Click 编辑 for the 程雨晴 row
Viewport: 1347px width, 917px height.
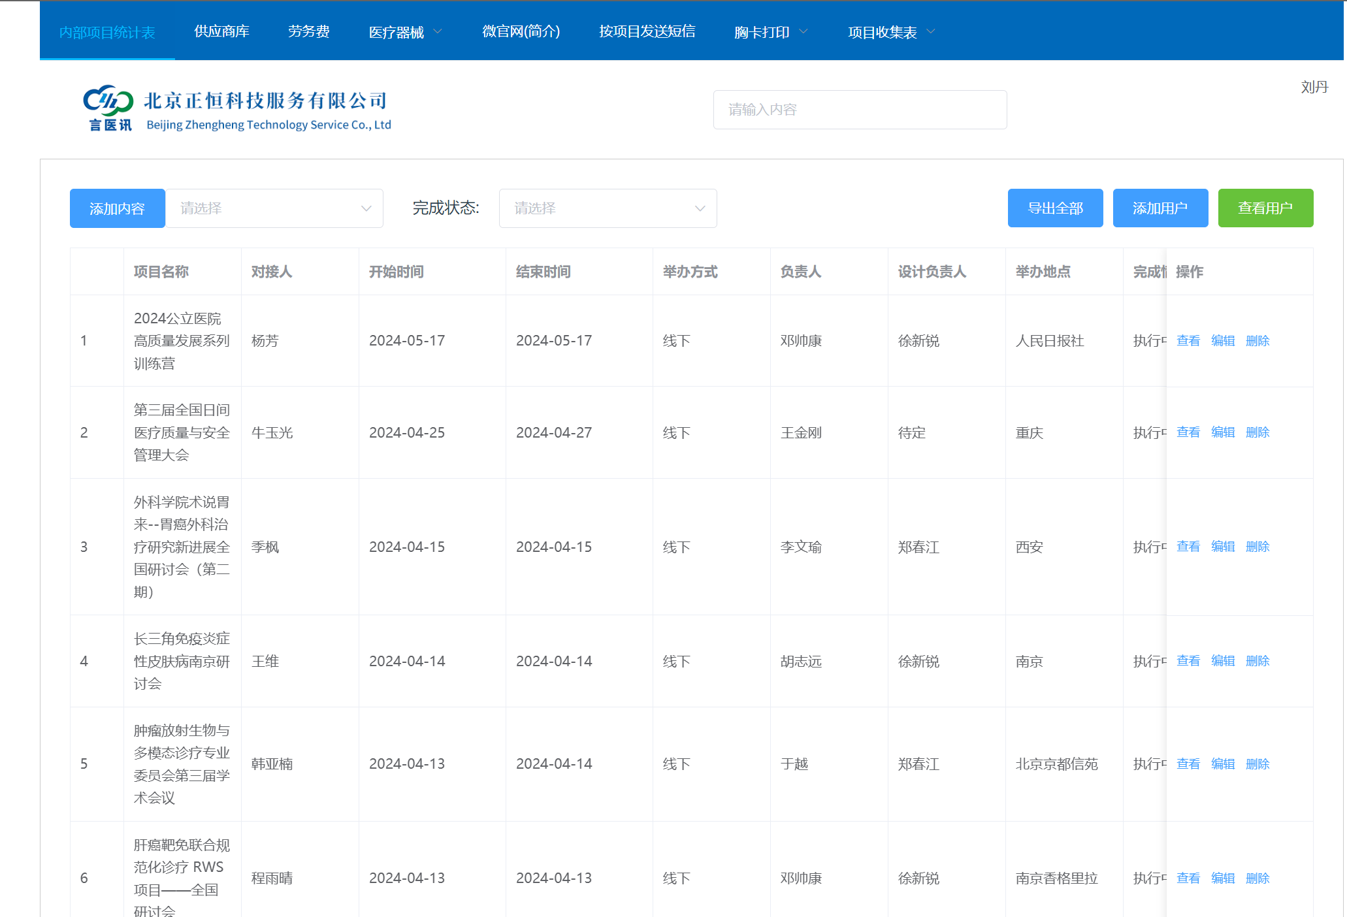1222,878
